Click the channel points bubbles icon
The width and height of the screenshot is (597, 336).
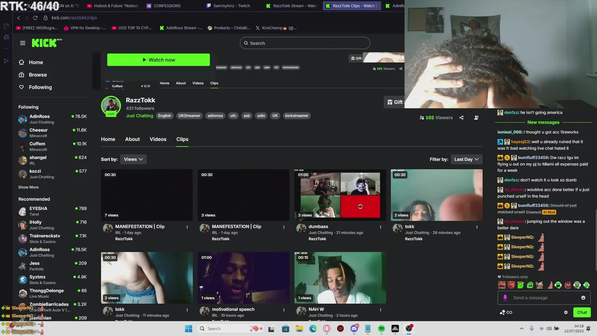[502, 313]
